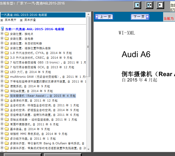Screen dimensions: 175x156
Task: Click folder icon of 保险丝配置
Action: point(7,91)
